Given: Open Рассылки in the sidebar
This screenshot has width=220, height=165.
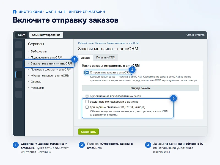Looking at the screenshot, I should (x=37, y=87).
